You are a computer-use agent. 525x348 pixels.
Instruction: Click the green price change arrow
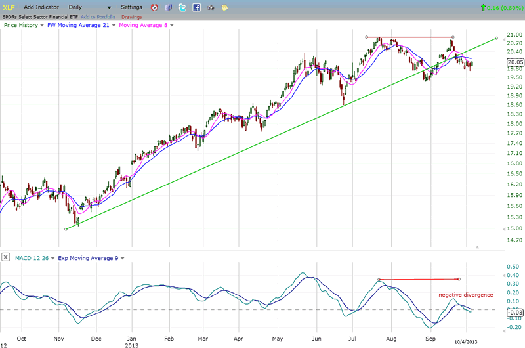[x=484, y=7]
